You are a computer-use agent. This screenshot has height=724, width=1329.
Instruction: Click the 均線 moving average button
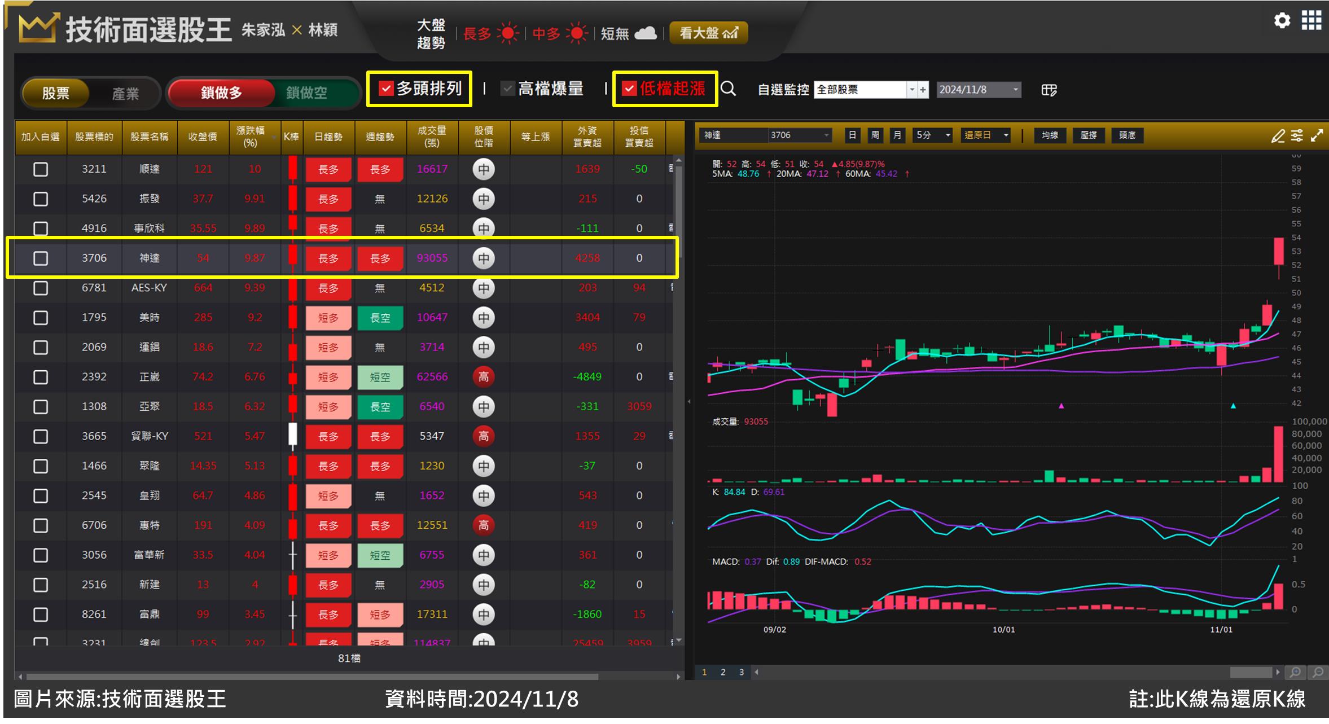(1050, 135)
